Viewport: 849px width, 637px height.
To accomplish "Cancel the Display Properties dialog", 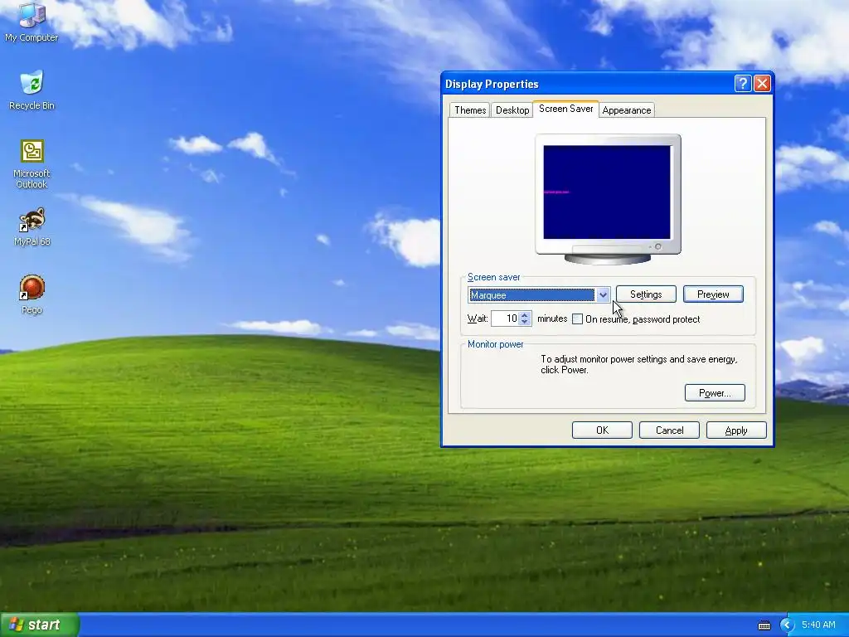I will tap(669, 430).
